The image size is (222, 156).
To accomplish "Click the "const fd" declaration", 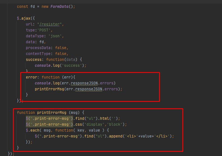I will [x=26, y=6].
